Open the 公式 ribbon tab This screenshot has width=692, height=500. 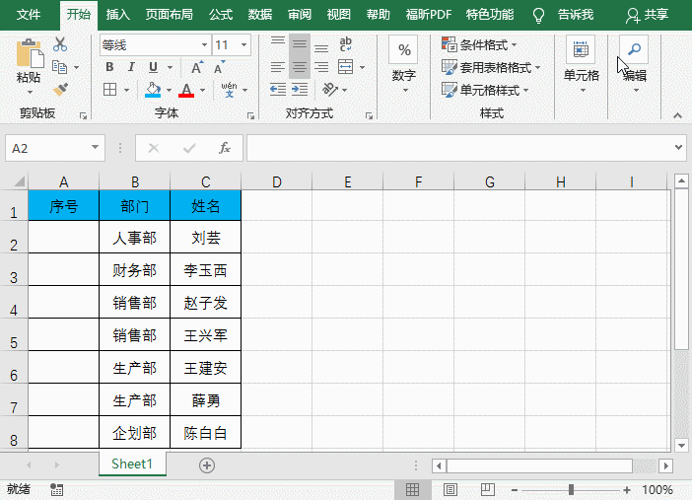coord(221,15)
